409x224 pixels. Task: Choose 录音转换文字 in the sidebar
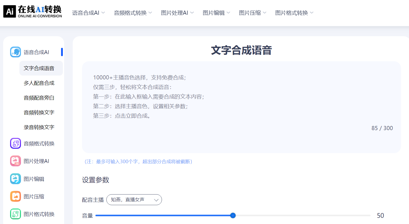(39, 127)
